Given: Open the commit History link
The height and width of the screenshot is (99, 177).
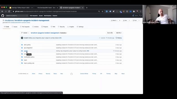Looking at the screenshot, I should pyautogui.click(x=119, y=38).
